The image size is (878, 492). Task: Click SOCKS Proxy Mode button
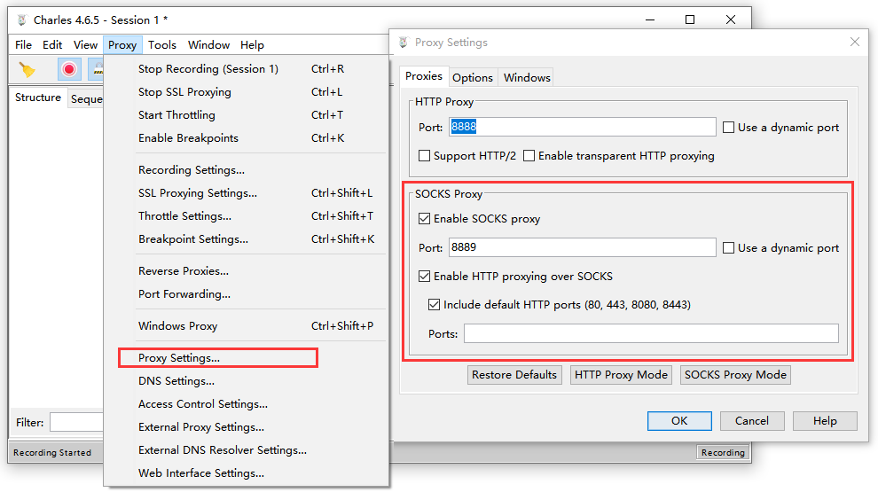[x=735, y=375]
